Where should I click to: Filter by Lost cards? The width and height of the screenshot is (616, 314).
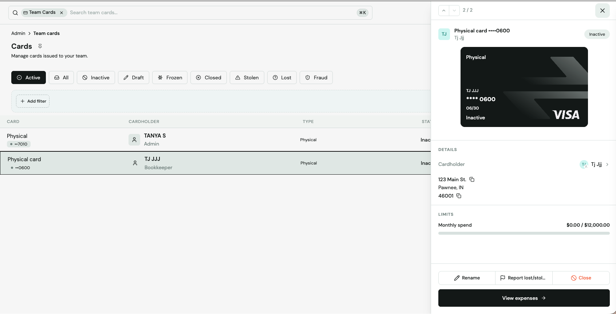(x=282, y=77)
